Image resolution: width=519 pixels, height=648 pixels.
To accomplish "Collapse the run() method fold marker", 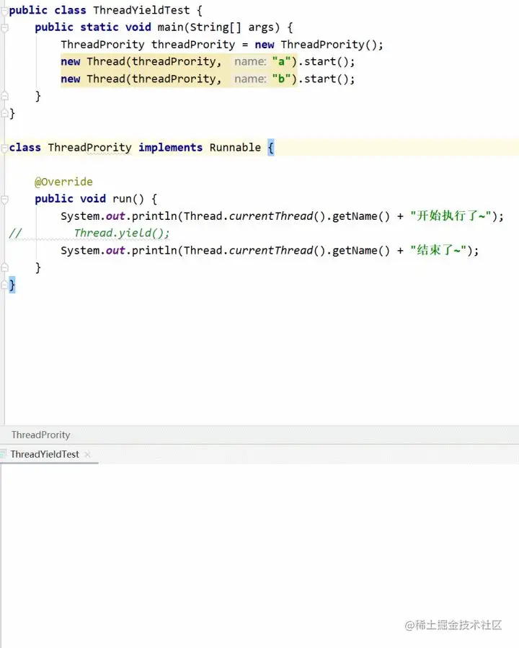I will [x=4, y=199].
